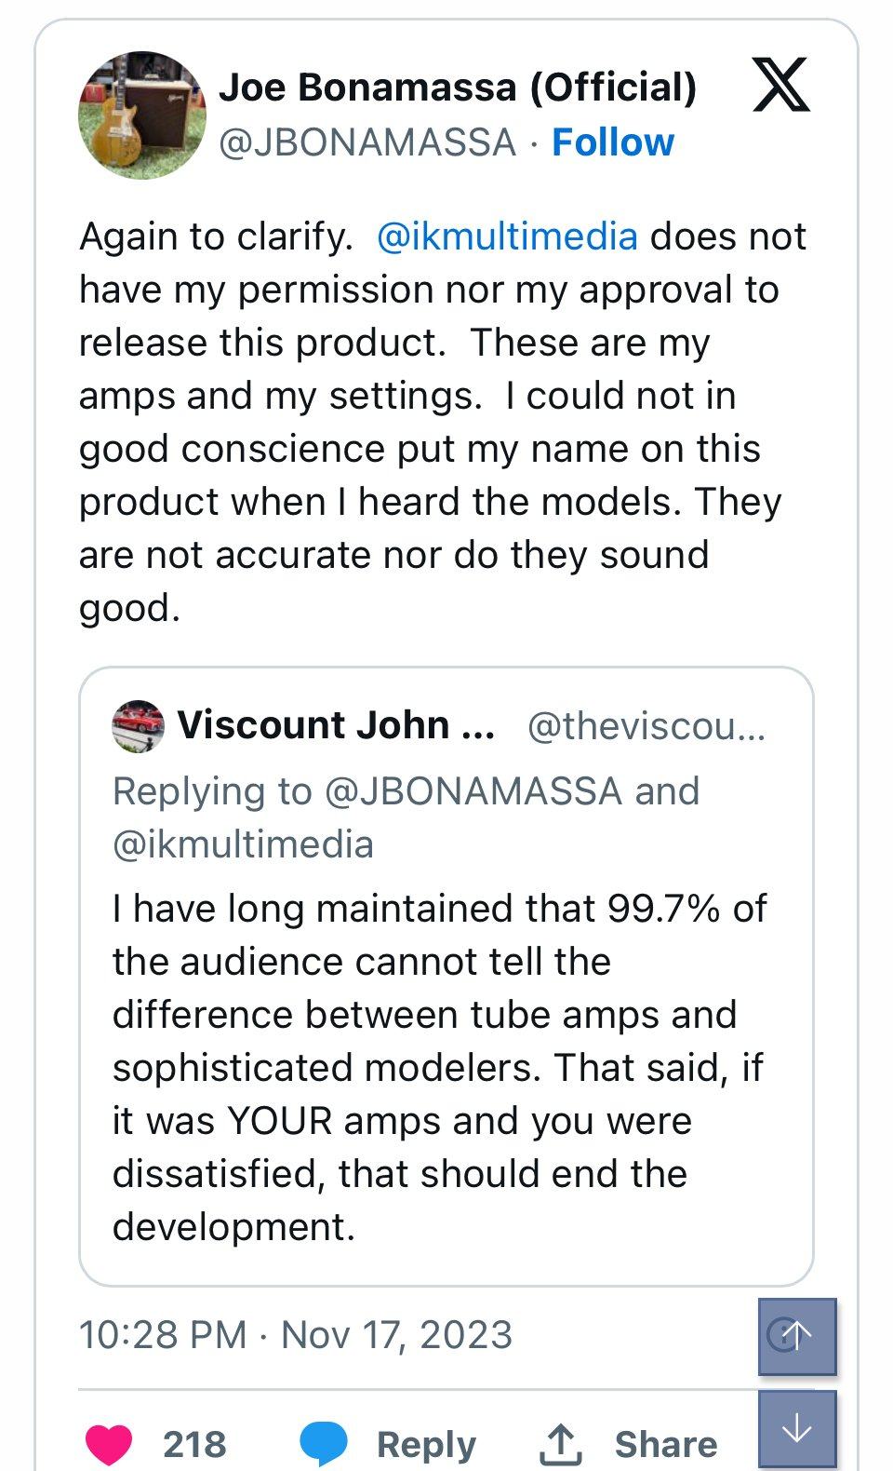The height and width of the screenshot is (1471, 893).
Task: Click the share upload arrow icon
Action: (561, 1444)
